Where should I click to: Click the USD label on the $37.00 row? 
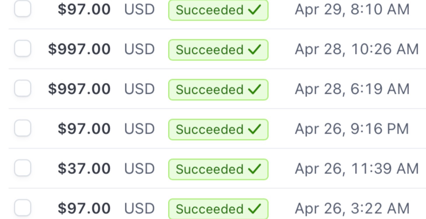point(139,169)
